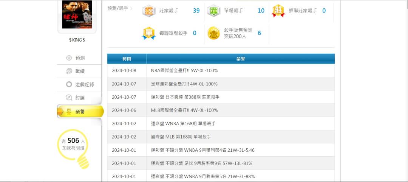Click the 足球運彩盤全壘打!! 4W-0L-100% entry
408x182 pixels.
(184, 84)
